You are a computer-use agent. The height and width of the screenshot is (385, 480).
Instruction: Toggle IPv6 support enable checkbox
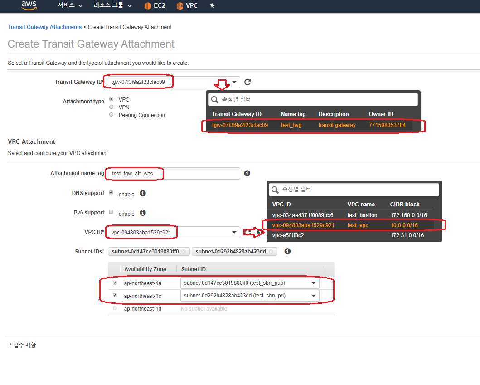click(x=111, y=212)
